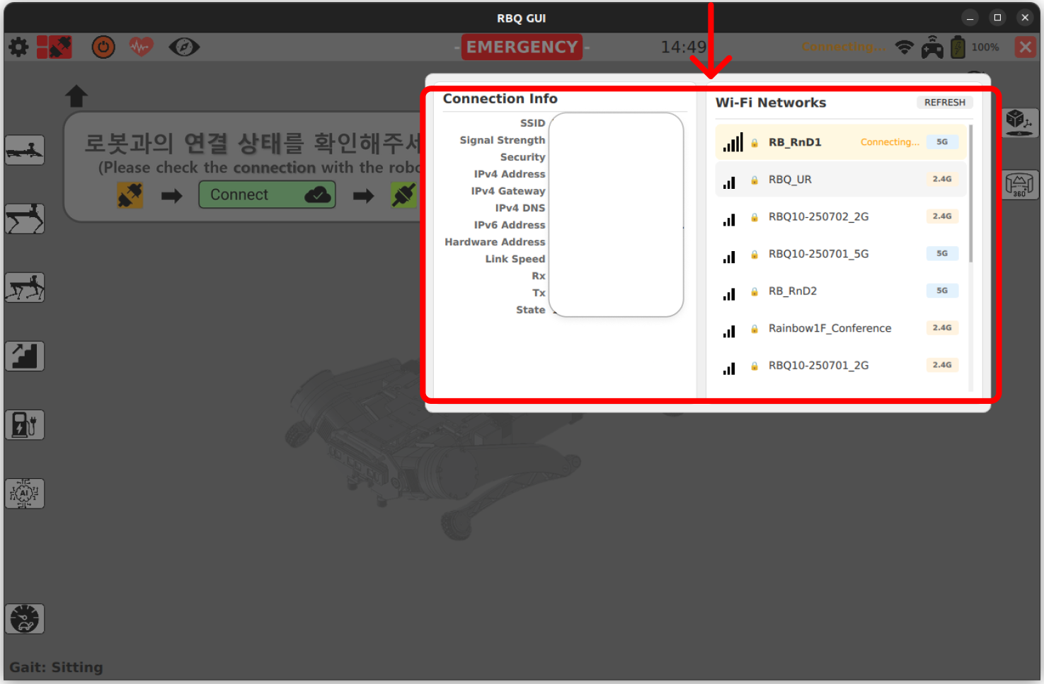The height and width of the screenshot is (684, 1044).
Task: Click the robot connection plug icon
Action: point(55,47)
